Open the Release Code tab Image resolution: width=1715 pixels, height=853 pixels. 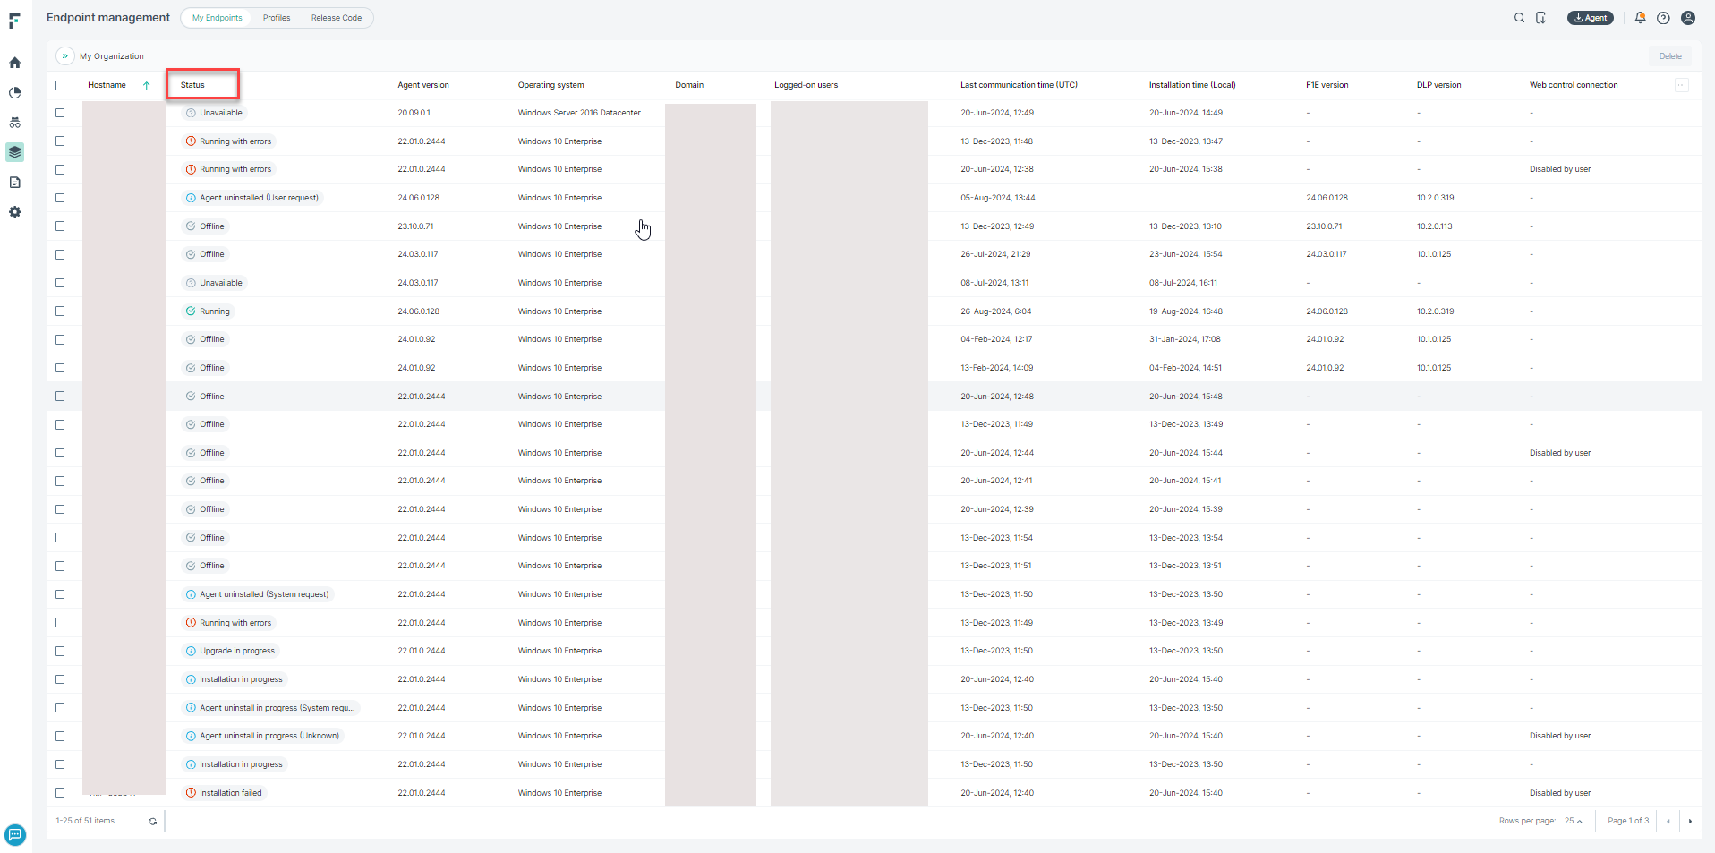coord(336,17)
